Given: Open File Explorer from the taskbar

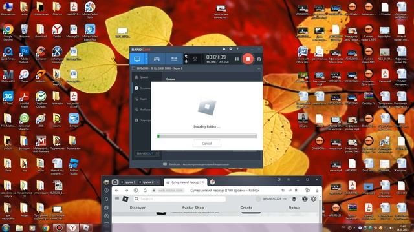Looking at the screenshot, I should pos(19,227).
